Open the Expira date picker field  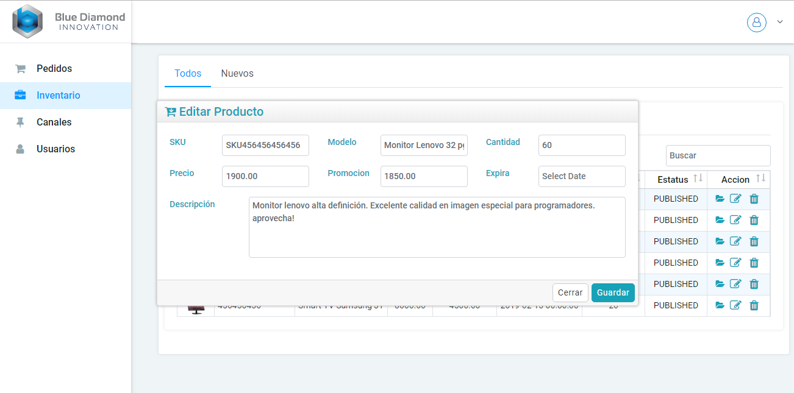581,176
